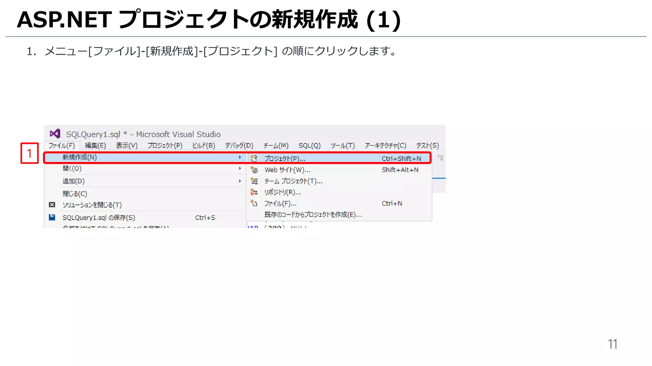The width and height of the screenshot is (652, 366).
Task: Select 追加(D) in the File menu
Action: tap(145, 181)
